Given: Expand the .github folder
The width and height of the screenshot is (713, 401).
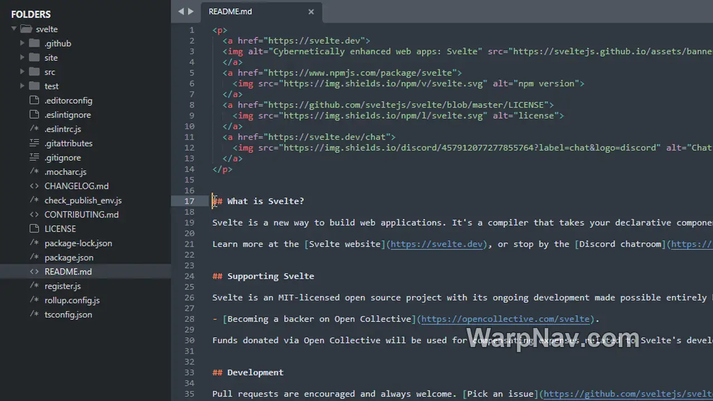Looking at the screenshot, I should point(22,43).
